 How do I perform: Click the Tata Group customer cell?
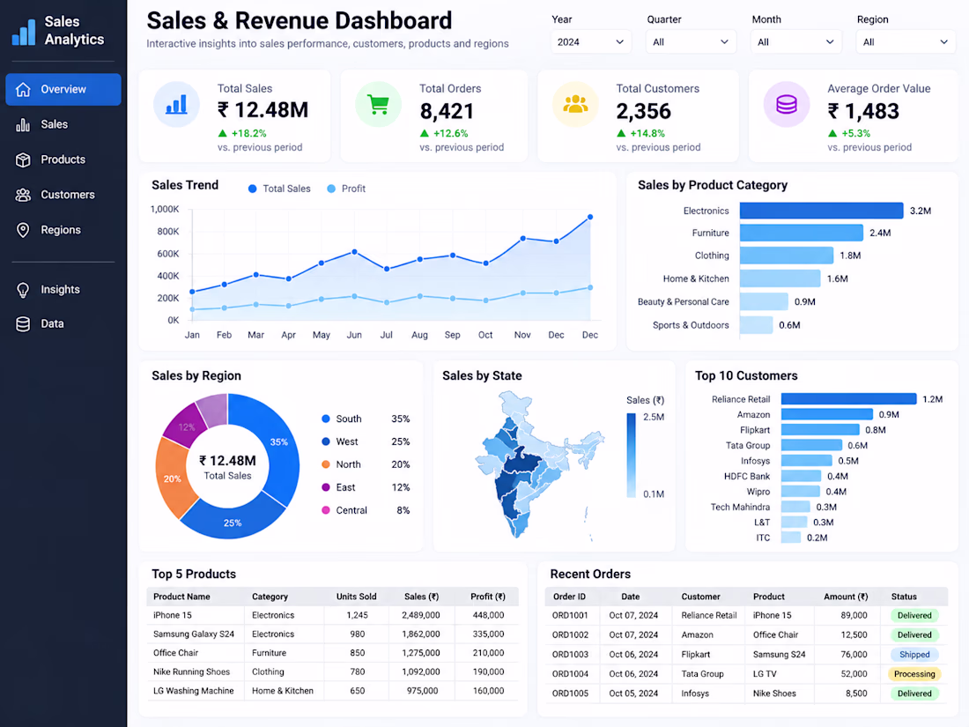click(x=702, y=674)
